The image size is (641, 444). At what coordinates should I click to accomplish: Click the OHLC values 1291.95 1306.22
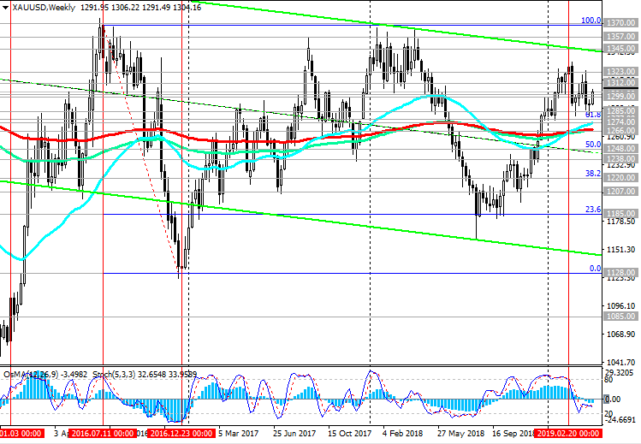[110, 8]
